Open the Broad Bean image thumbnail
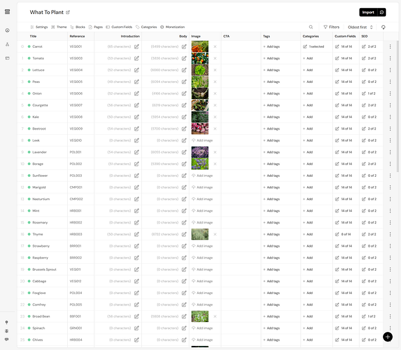Image resolution: width=401 pixels, height=350 pixels. click(200, 316)
